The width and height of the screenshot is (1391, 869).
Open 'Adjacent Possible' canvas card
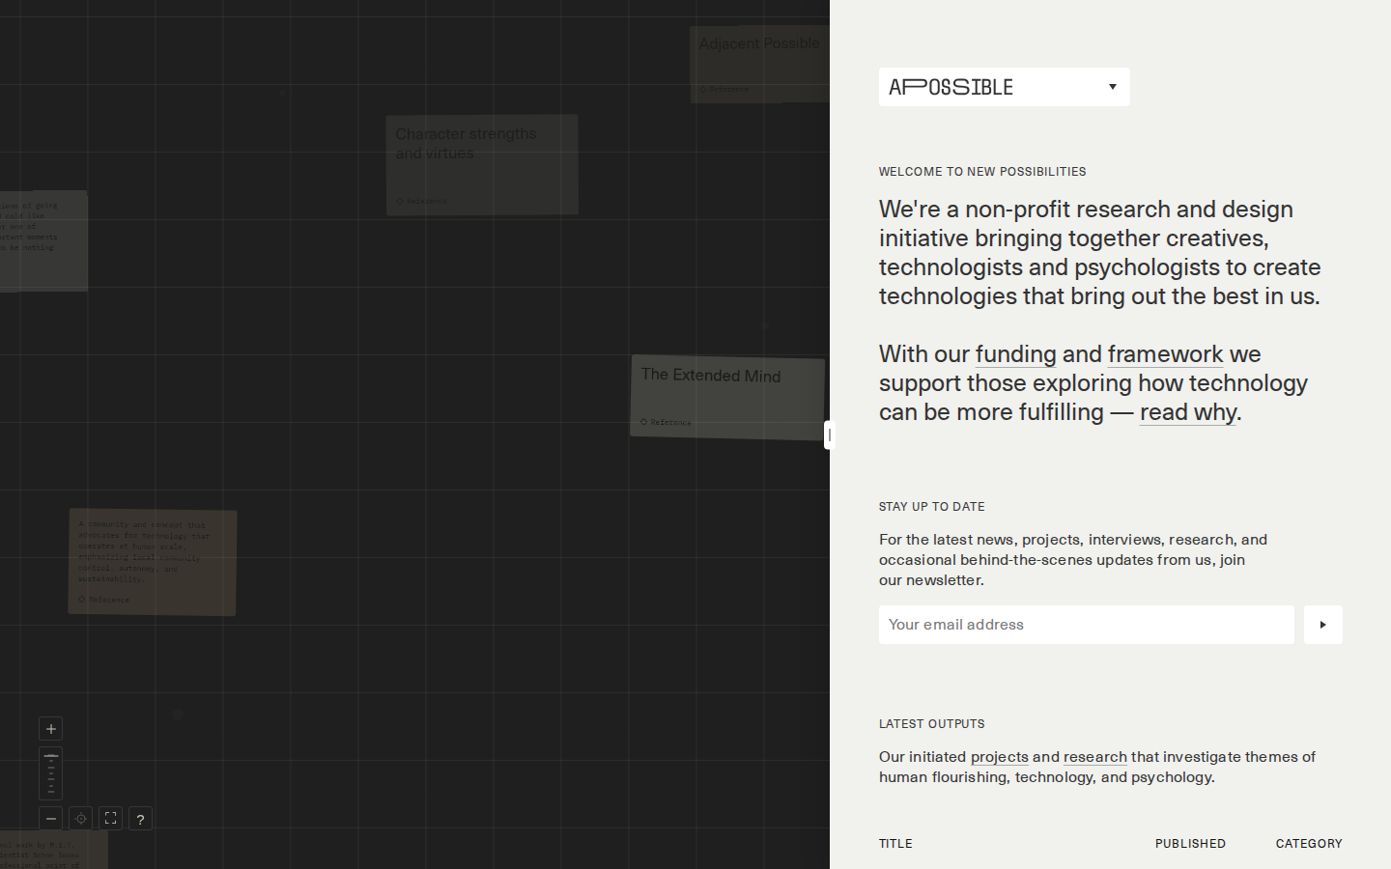760,64
